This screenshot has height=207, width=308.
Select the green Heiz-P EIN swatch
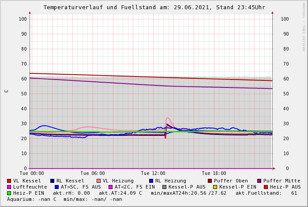9,193
